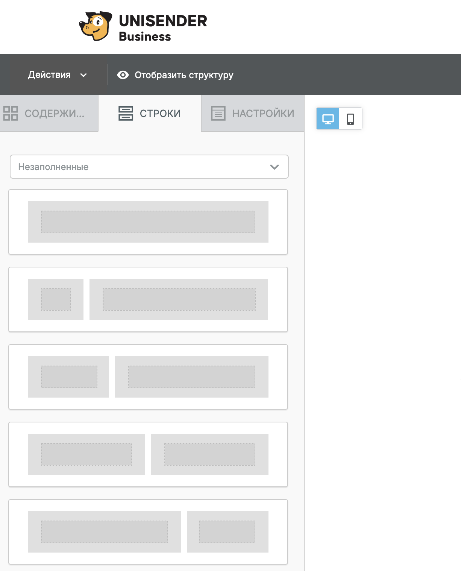Viewport: 461px width, 571px height.
Task: Select the single full-width column row layout
Action: coord(148,222)
